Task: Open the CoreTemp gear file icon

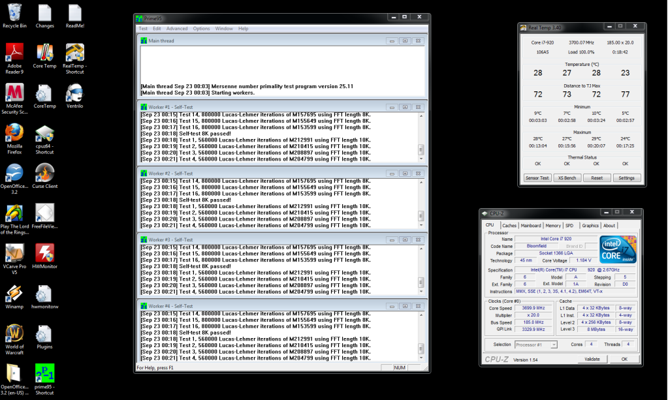Action: [x=45, y=96]
